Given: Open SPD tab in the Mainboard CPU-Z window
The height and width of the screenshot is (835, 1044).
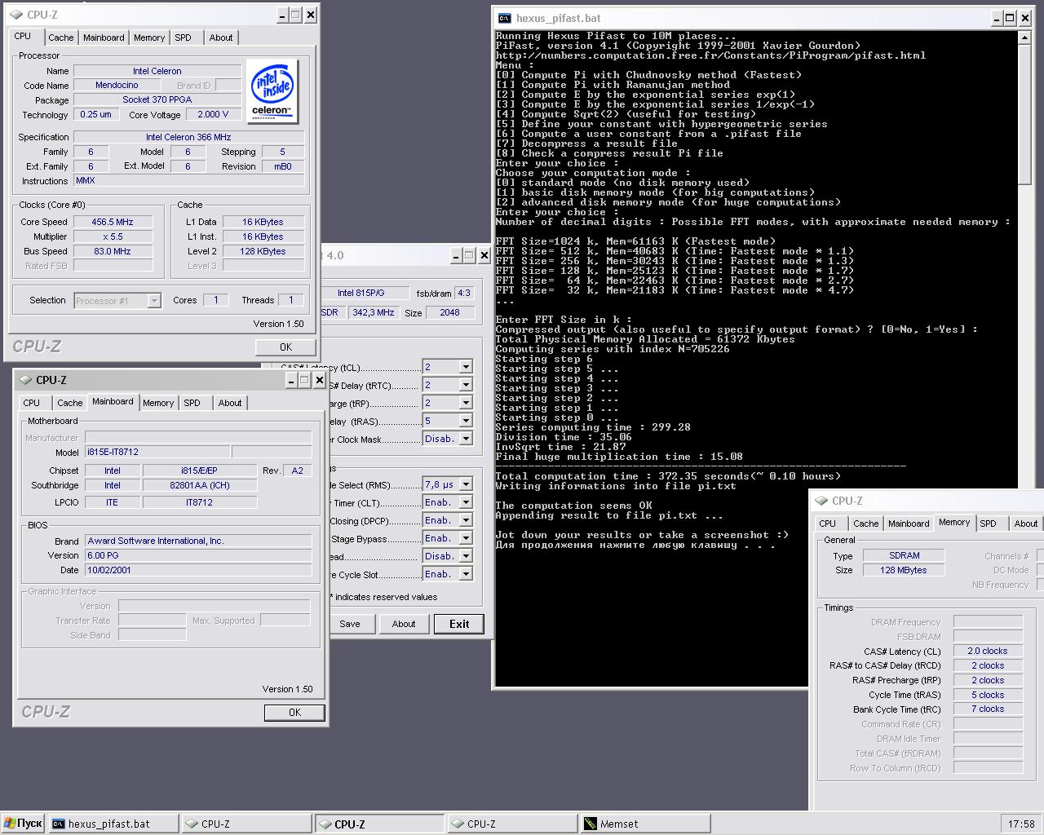Looking at the screenshot, I should [x=192, y=403].
